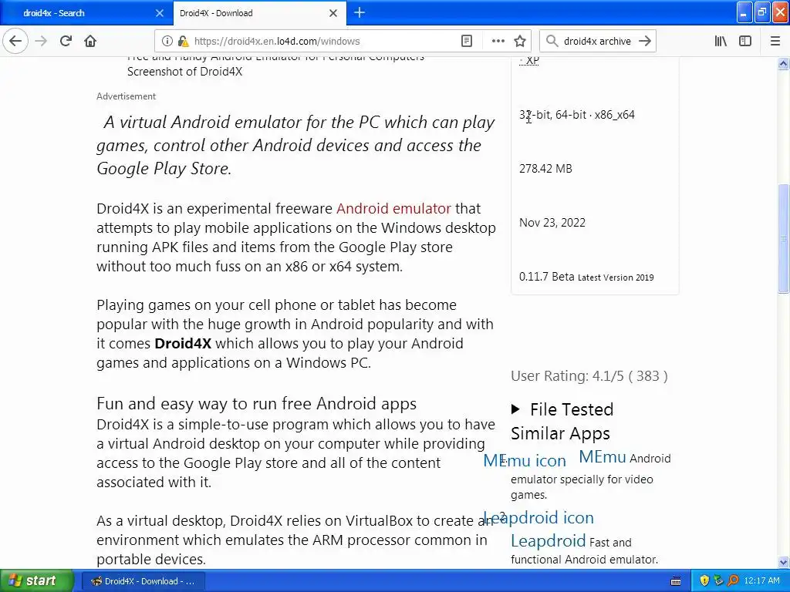Screen dimensions: 790x592
Task: Show site information icon in address bar
Action: tap(167, 42)
